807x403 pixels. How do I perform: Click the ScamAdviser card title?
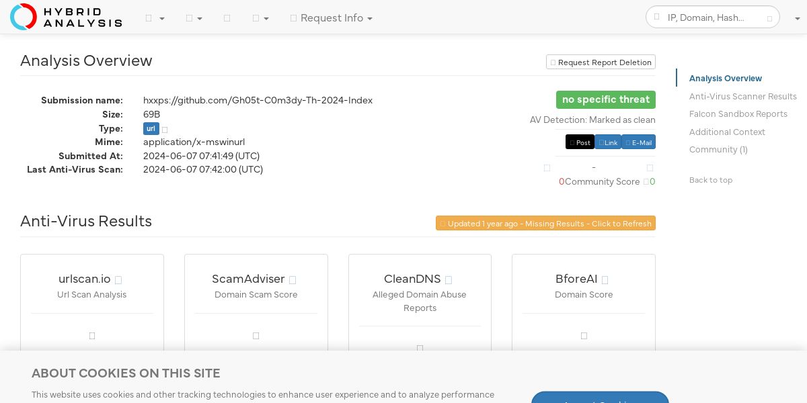(x=248, y=279)
